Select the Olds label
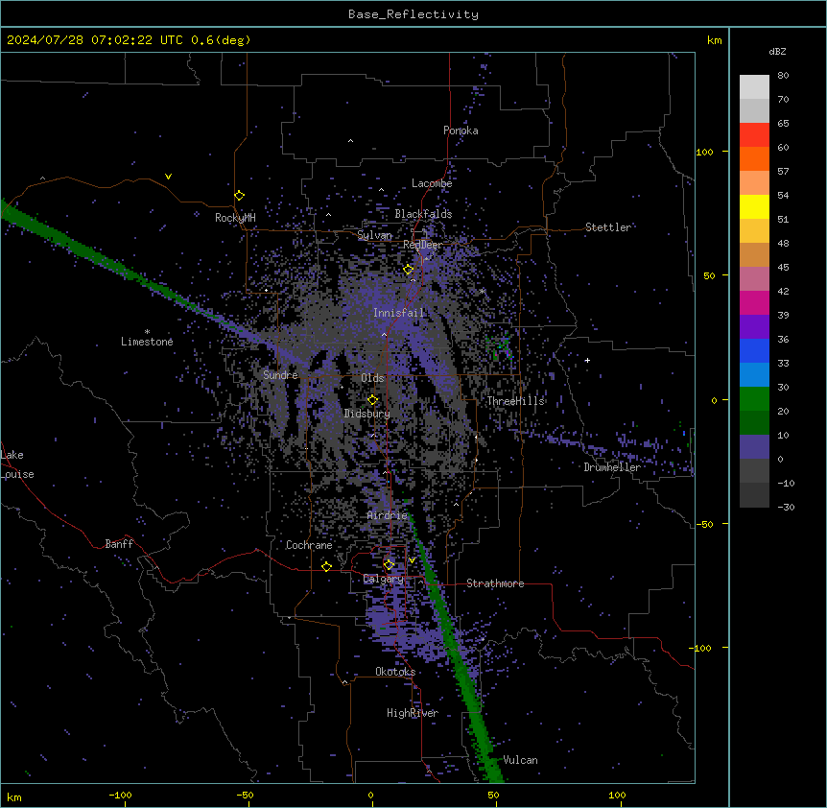 click(372, 378)
